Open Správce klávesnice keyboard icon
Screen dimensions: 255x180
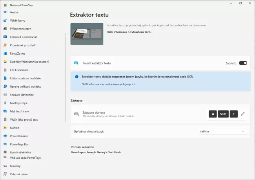click(5, 94)
